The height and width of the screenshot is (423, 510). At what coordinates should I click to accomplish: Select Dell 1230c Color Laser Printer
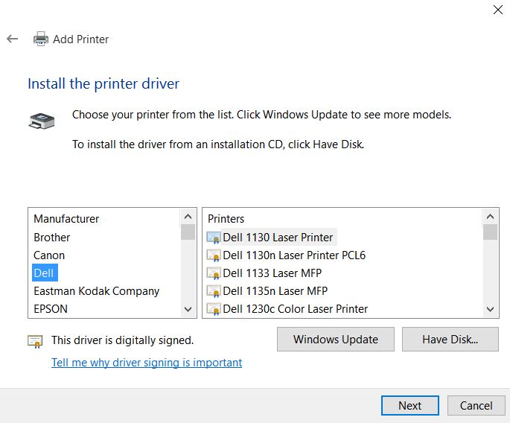pos(296,309)
